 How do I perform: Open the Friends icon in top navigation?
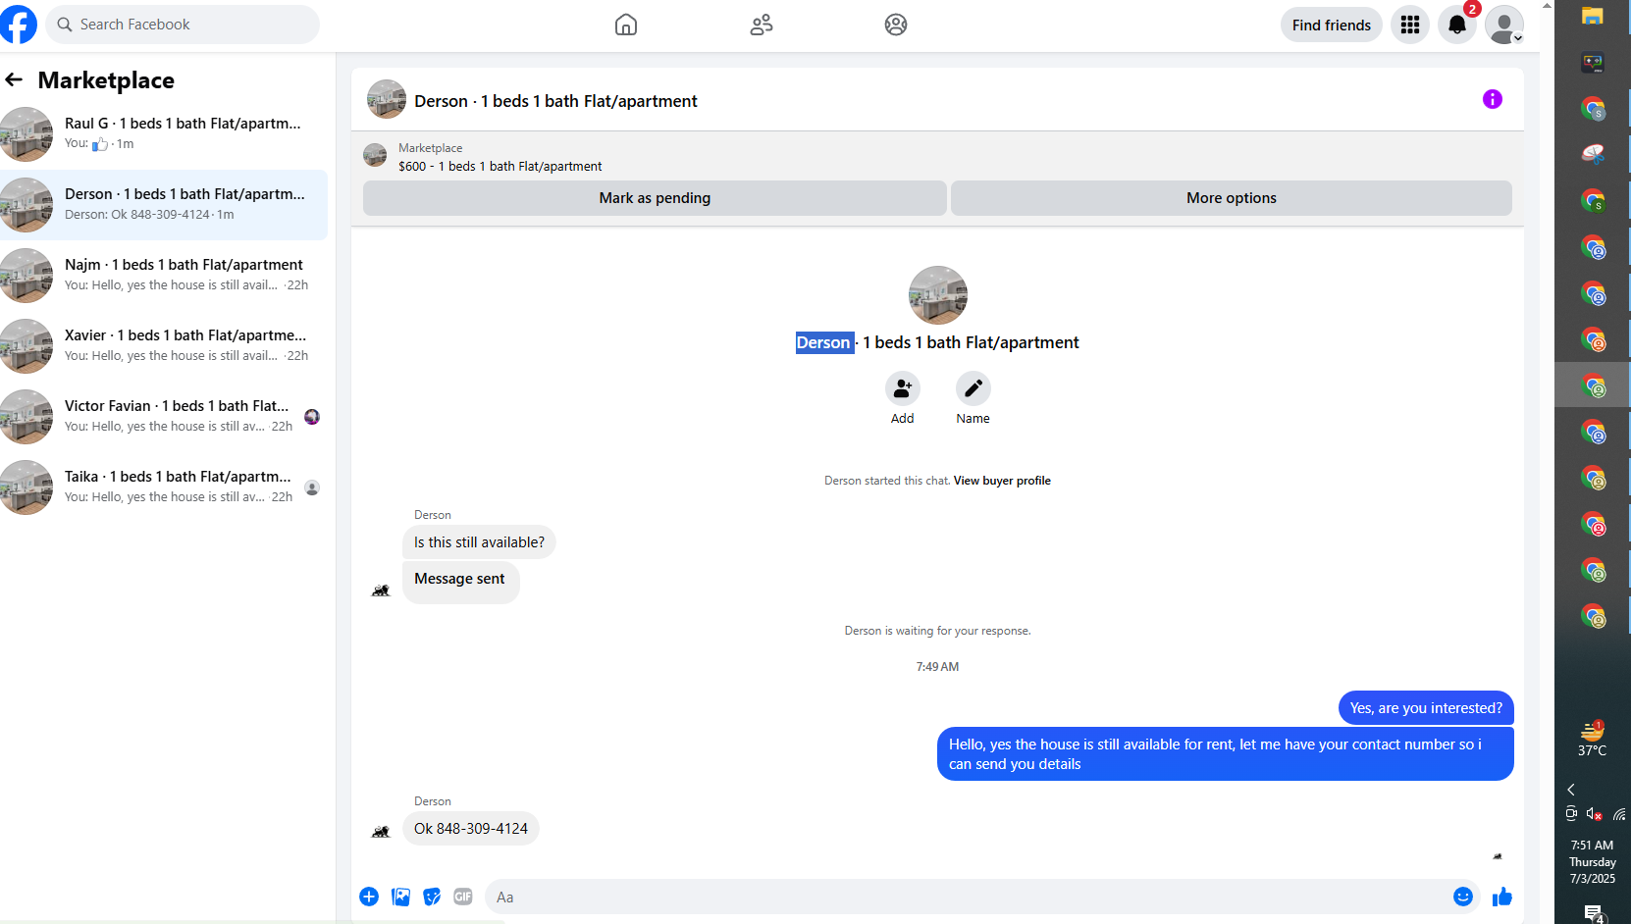click(762, 25)
